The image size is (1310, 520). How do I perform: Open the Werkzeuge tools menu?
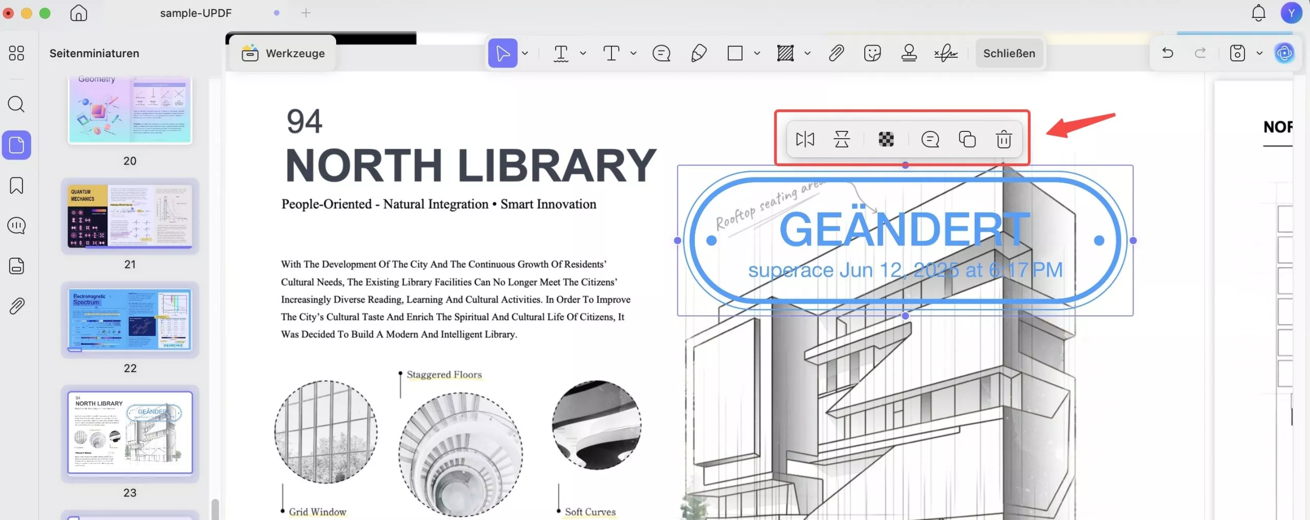click(283, 53)
